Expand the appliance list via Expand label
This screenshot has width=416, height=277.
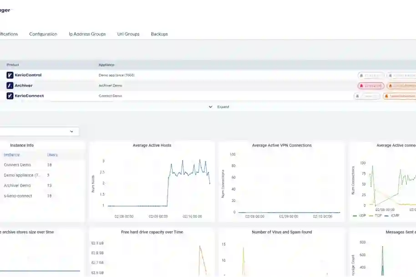(x=223, y=107)
